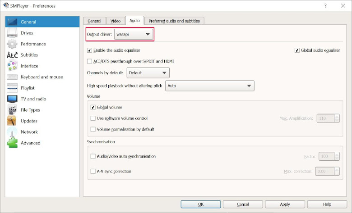This screenshot has height=213, width=352.
Task: Click the Cancel button
Action: [243, 204]
